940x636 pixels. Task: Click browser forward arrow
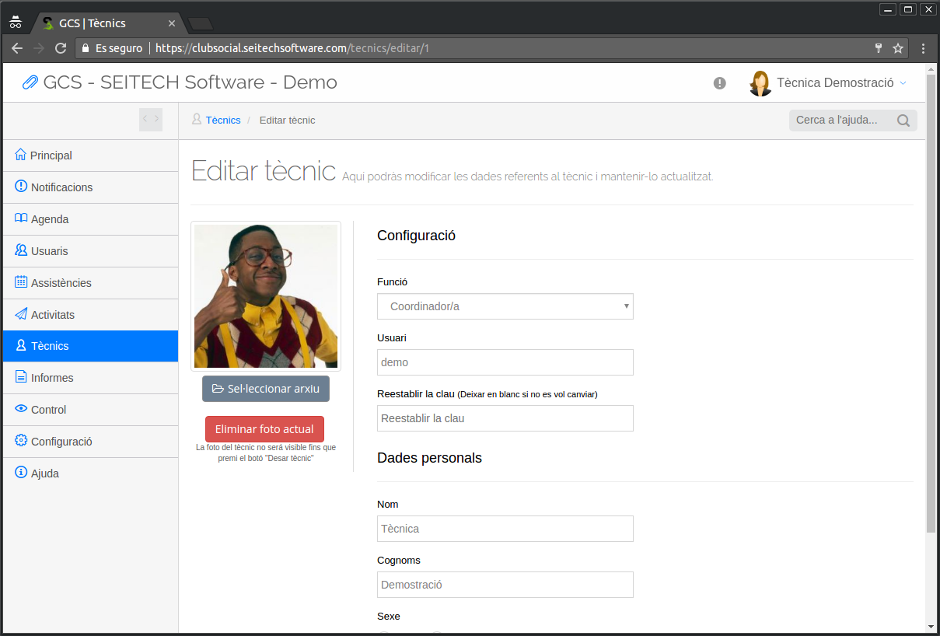click(x=39, y=48)
